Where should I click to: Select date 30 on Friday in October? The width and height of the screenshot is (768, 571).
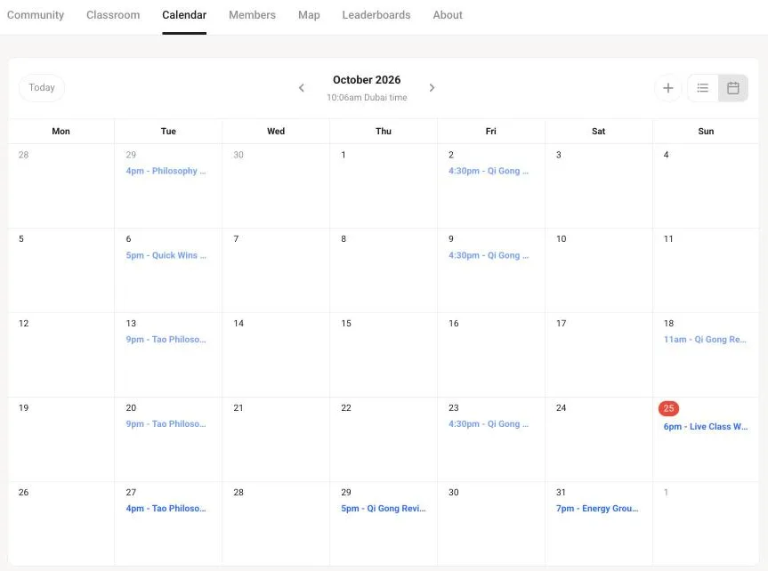click(x=454, y=492)
